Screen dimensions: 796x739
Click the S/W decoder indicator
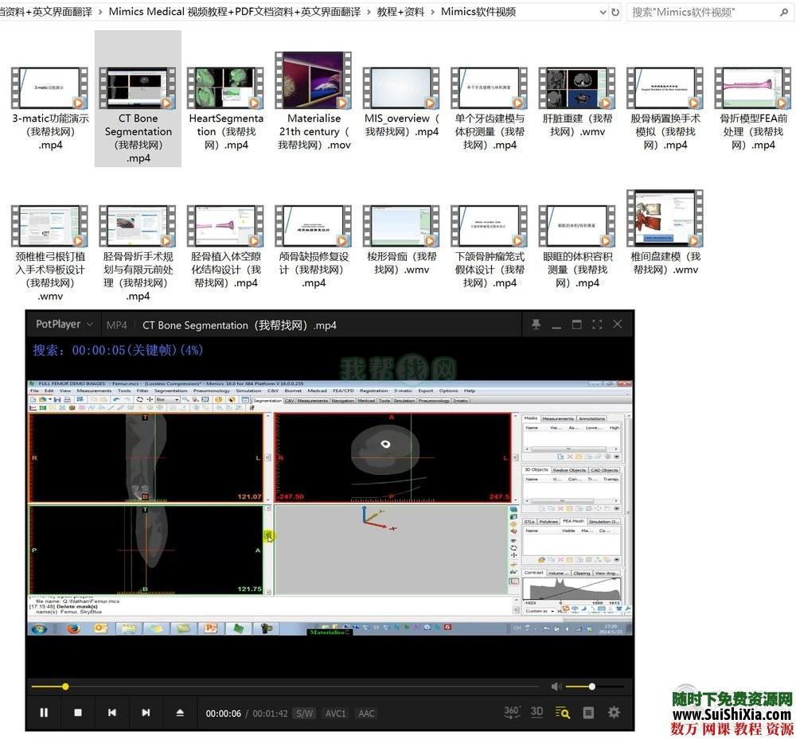[304, 714]
